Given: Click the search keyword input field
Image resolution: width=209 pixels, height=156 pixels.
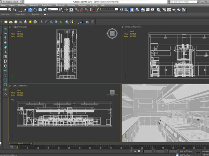Looking at the screenshot, I should (x=183, y=2).
